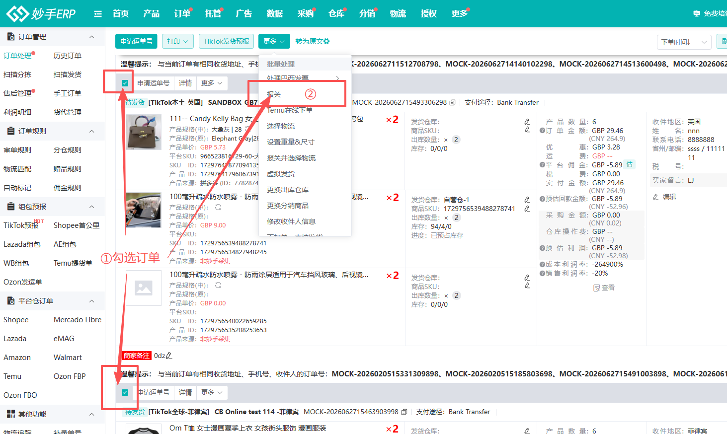Open the 采购 top navigation tab
The height and width of the screenshot is (434, 727).
tap(306, 13)
